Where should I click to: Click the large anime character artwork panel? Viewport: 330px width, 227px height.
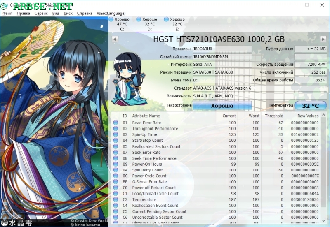pyautogui.click(x=54, y=122)
